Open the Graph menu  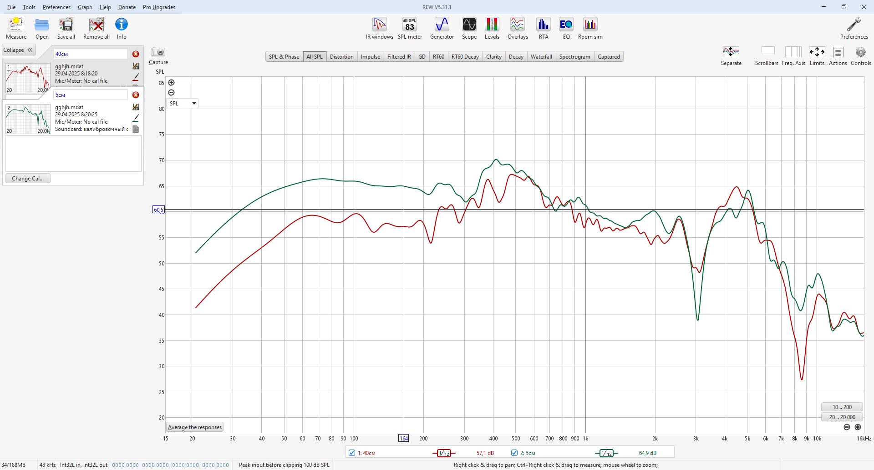(85, 7)
